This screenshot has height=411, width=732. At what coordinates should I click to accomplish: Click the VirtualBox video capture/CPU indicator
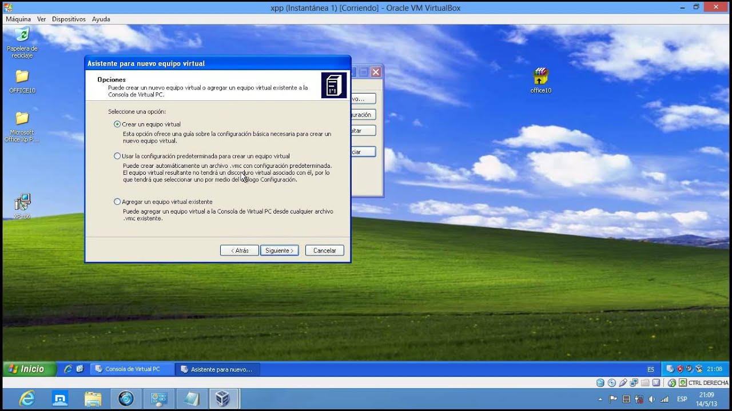656,383
